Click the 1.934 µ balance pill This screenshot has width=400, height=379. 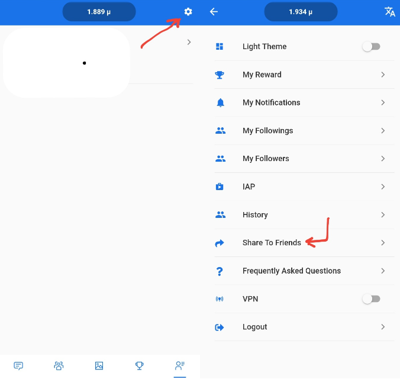(x=301, y=12)
